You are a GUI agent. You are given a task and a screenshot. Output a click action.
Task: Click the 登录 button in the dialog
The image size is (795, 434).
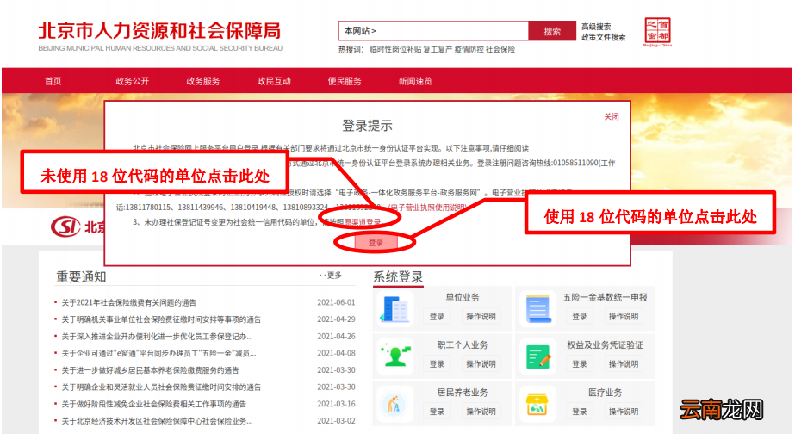coord(376,242)
